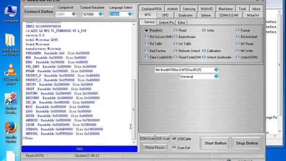This screenshot has width=286, height=161.
Task: Switch to the Mstar/W tab
Action: [x=253, y=15]
